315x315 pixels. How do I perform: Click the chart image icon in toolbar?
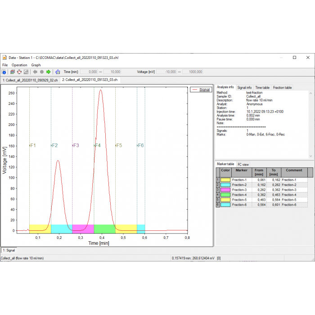click(26, 72)
